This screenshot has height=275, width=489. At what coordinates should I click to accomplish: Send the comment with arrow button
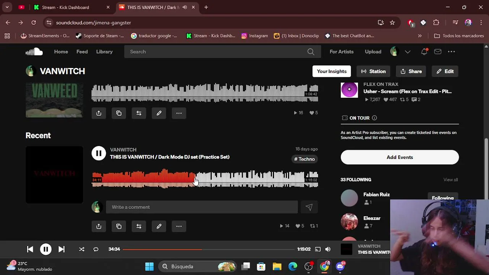(309, 207)
